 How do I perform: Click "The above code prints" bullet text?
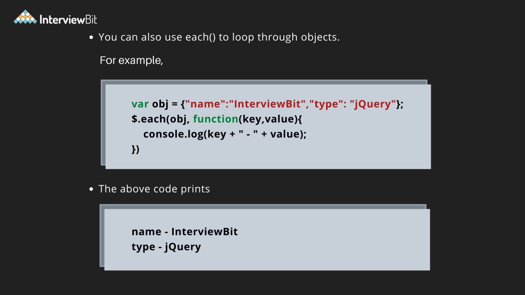tap(154, 189)
